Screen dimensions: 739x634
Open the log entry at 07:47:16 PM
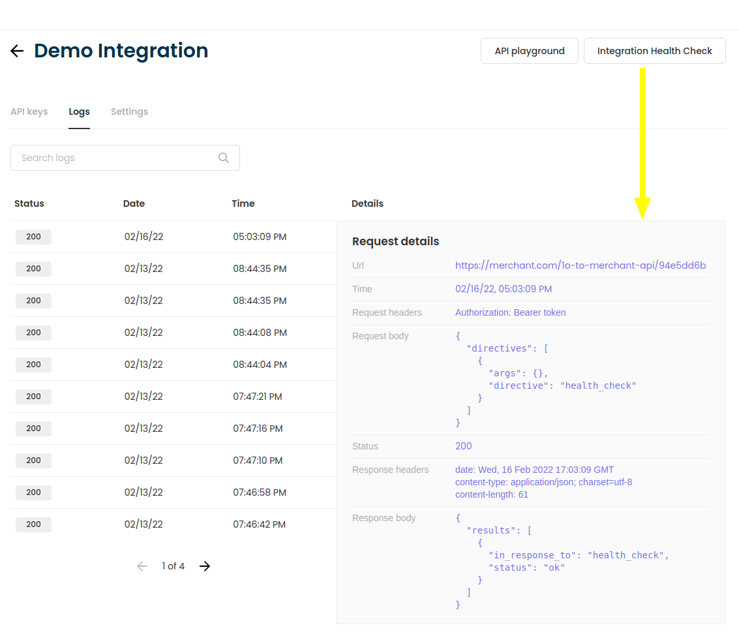pyautogui.click(x=173, y=429)
